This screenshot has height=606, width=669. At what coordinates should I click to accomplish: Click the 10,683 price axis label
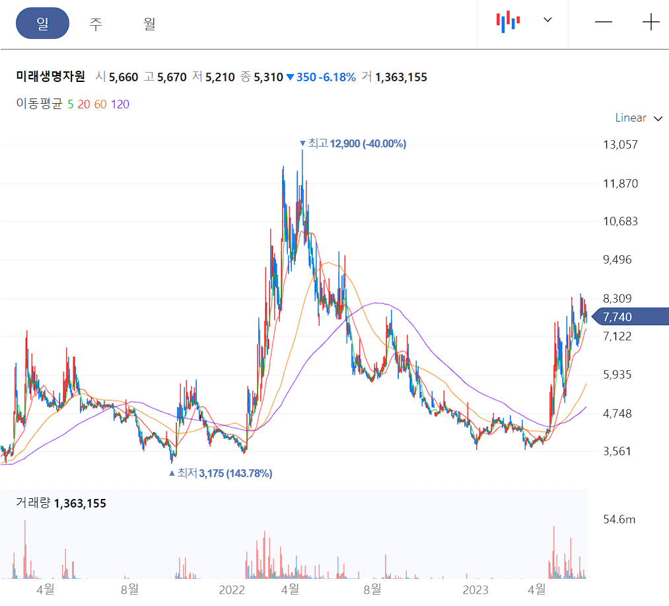(x=620, y=221)
